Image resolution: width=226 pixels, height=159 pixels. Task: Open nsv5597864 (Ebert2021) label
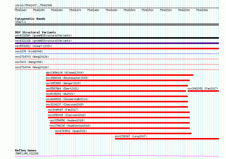click(62, 88)
